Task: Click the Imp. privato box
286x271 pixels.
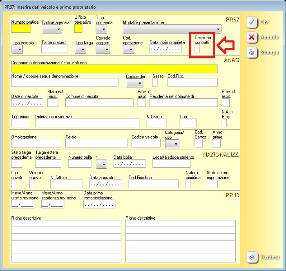Action: (x=13, y=184)
